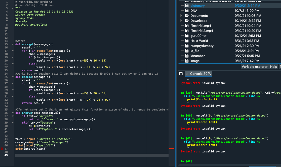The height and width of the screenshot is (167, 281).
Task: Select date '9/27/21 5:35 PM' of idnumber
Action: point(247,55)
